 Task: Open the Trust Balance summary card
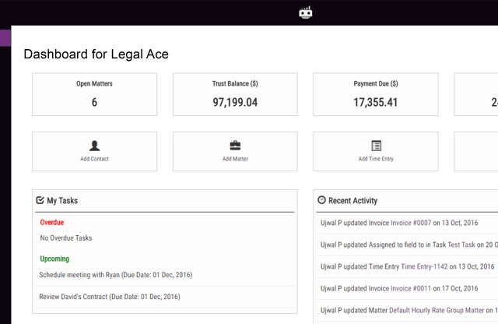234,94
